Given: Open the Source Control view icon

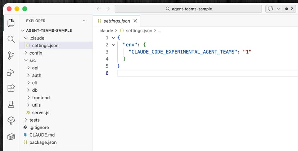Looking at the screenshot, I should 11,56.
